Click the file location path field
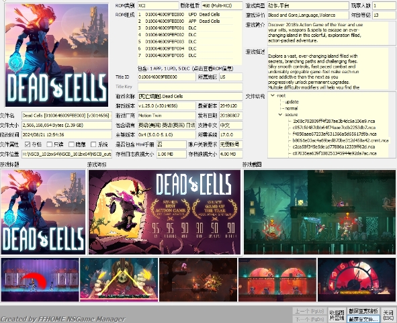The height and width of the screenshot is (323, 397). tap(67, 154)
